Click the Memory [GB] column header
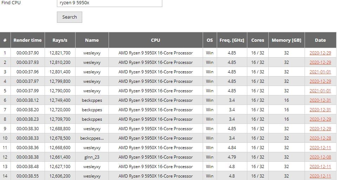 [x=286, y=40]
